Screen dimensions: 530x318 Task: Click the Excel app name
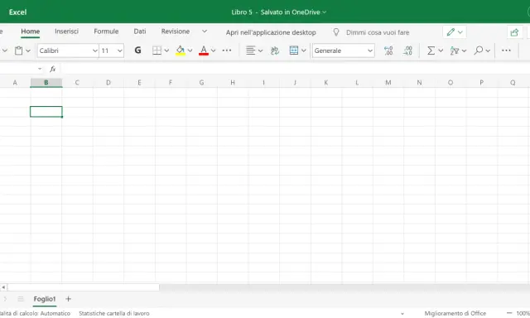point(17,12)
